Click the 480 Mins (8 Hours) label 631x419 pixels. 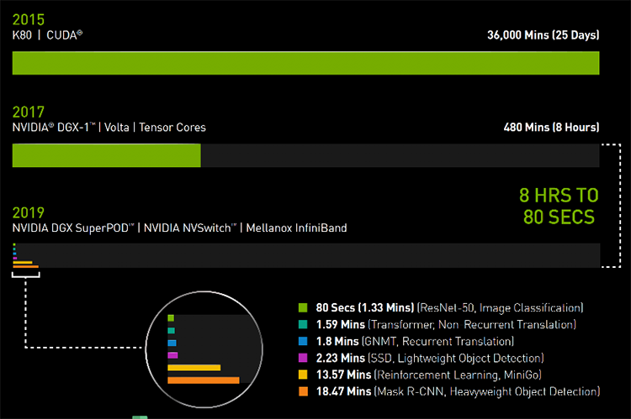click(x=551, y=128)
